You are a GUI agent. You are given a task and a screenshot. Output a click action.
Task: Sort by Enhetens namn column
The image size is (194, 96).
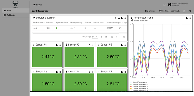(39, 23)
